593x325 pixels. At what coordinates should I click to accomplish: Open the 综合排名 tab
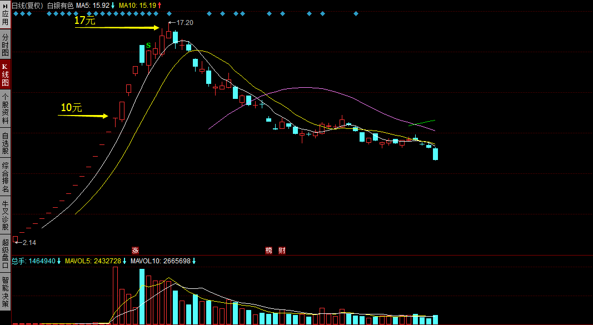6,177
